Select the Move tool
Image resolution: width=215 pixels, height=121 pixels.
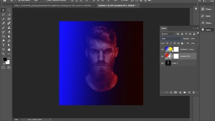pyautogui.click(x=3, y=10)
